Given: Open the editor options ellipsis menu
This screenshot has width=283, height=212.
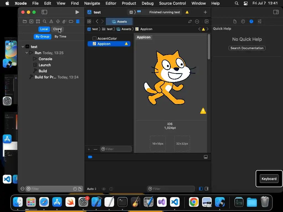Looking at the screenshot, I should pos(197,22).
